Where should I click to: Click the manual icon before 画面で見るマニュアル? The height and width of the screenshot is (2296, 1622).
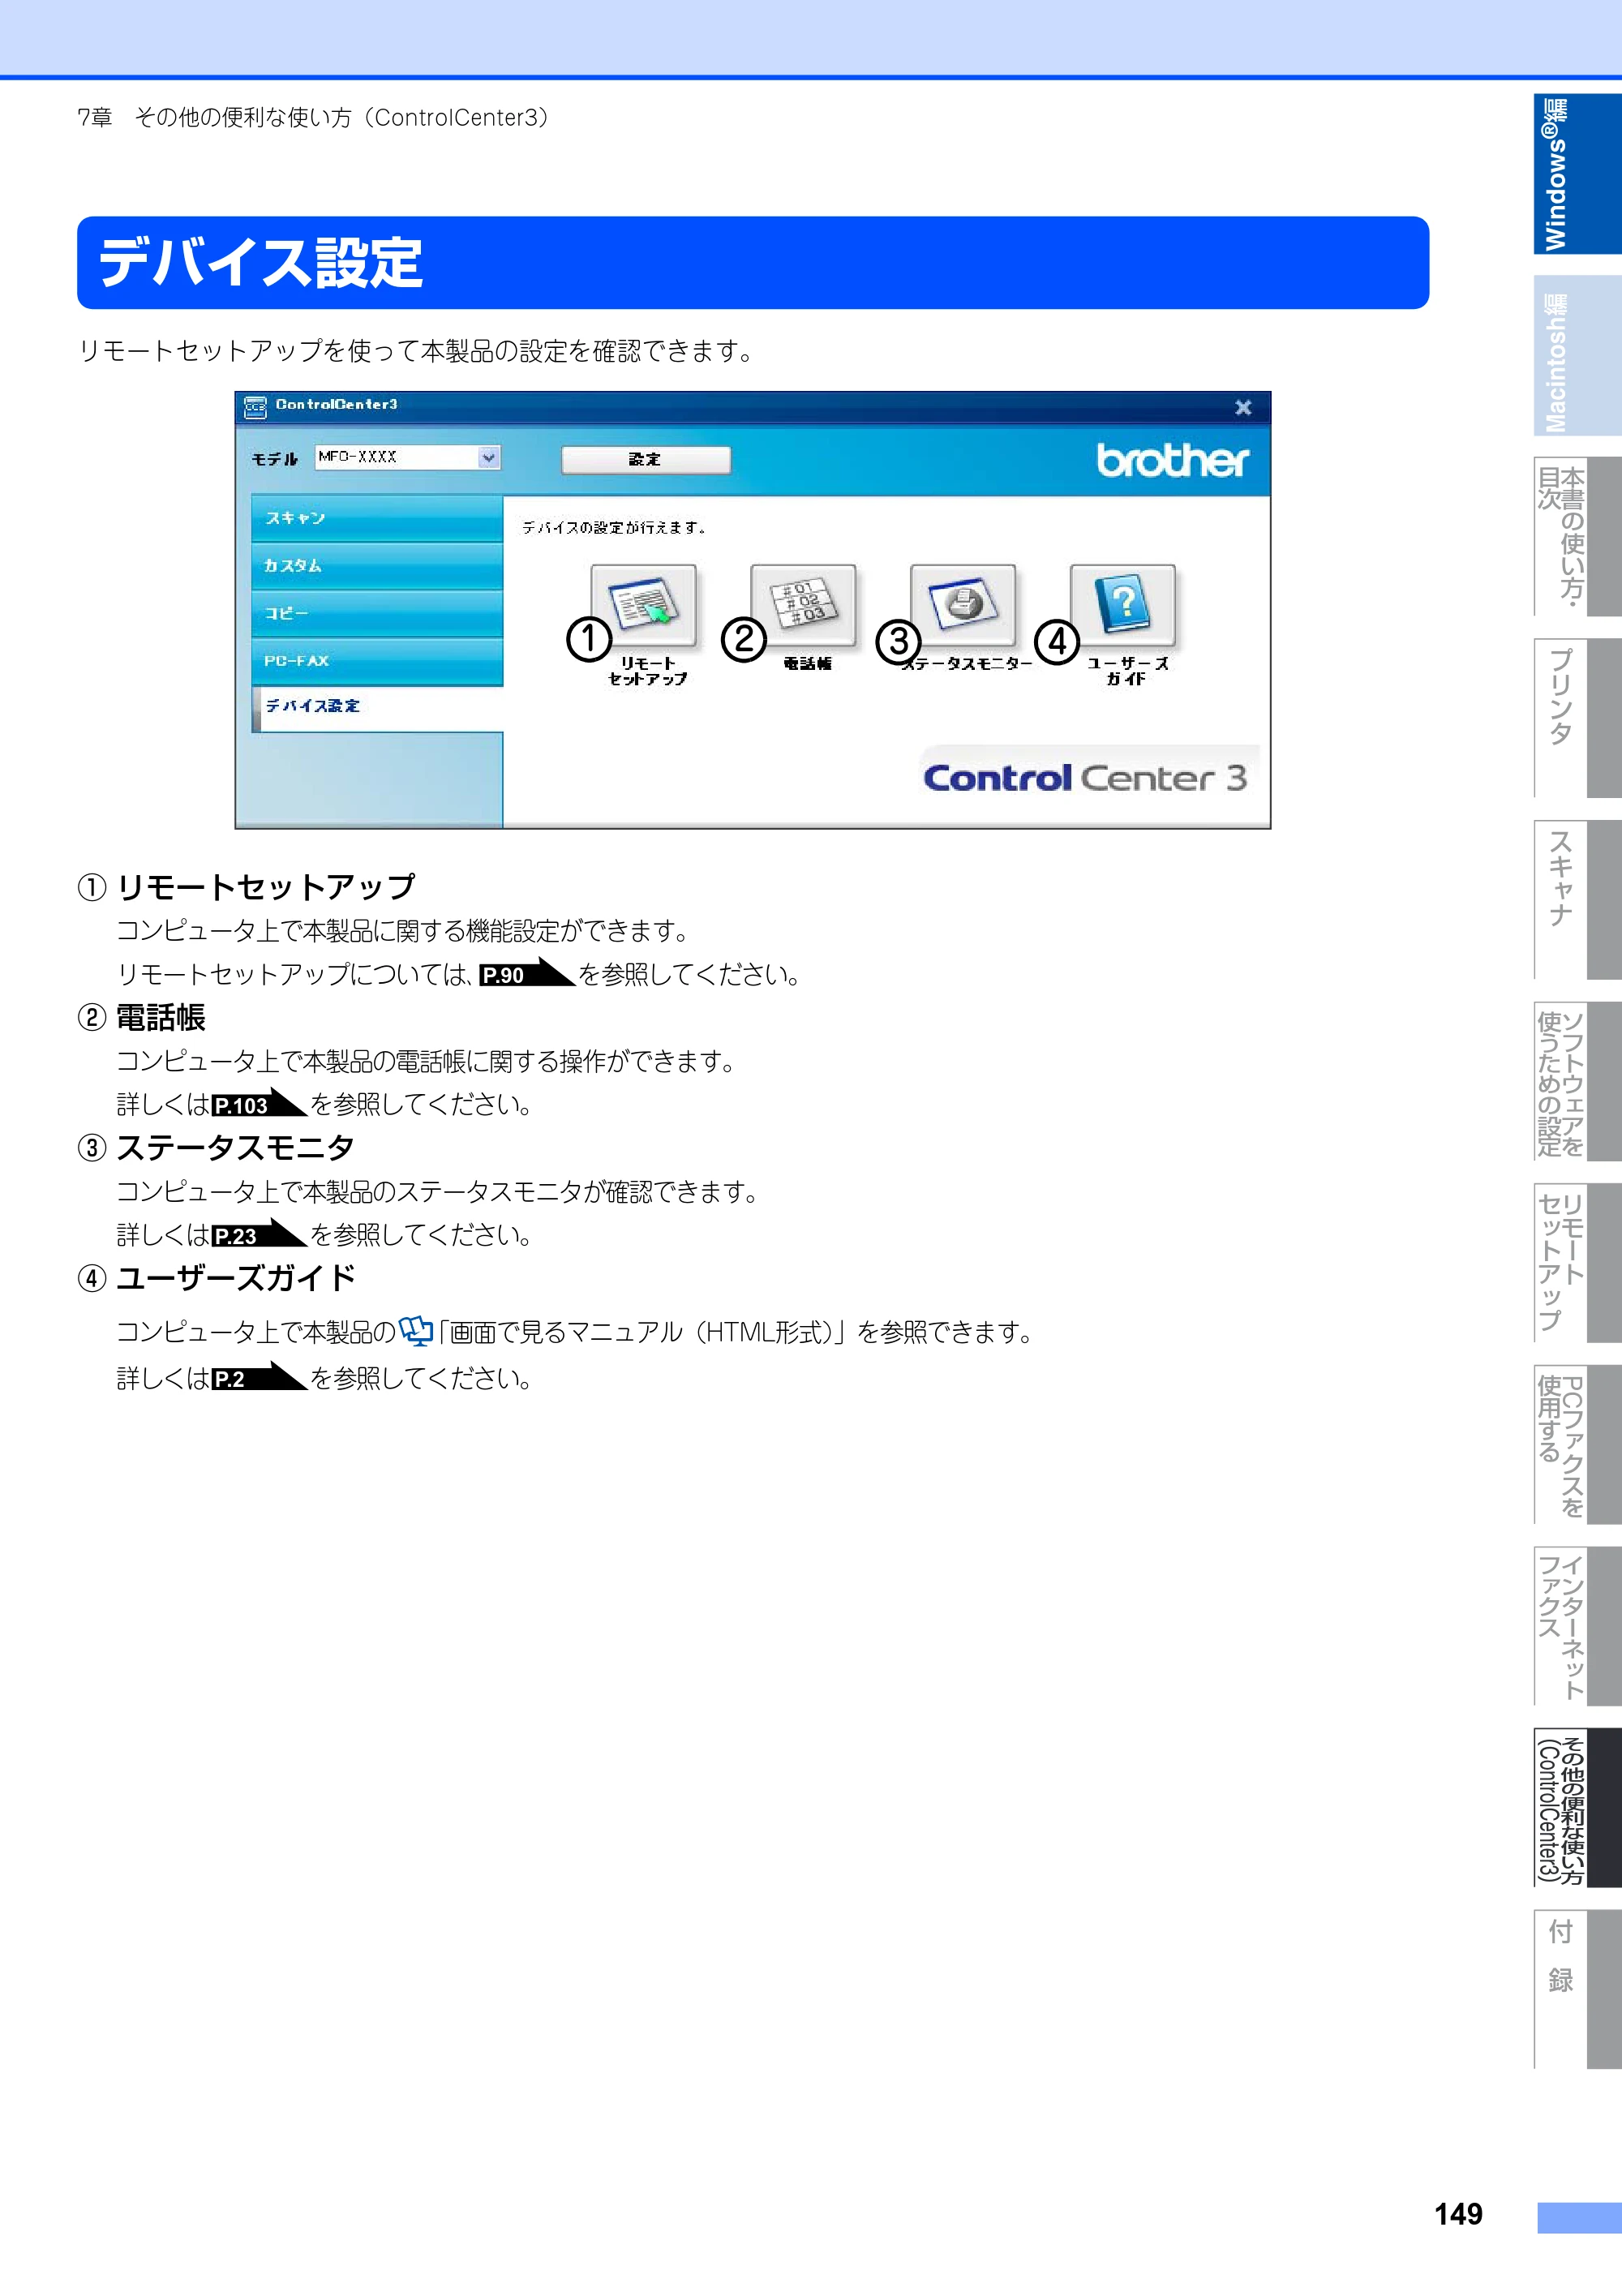click(x=416, y=1331)
